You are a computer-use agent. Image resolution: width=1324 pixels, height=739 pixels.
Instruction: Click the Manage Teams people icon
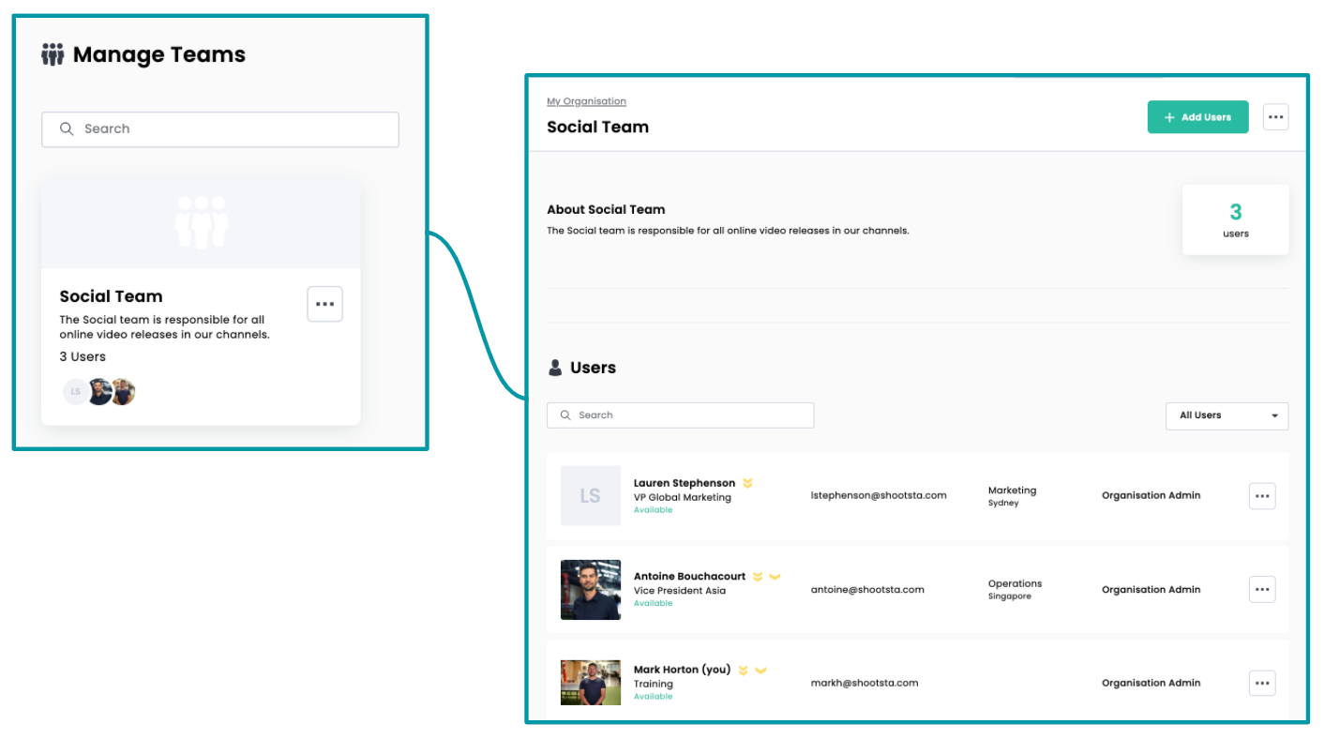tap(53, 54)
